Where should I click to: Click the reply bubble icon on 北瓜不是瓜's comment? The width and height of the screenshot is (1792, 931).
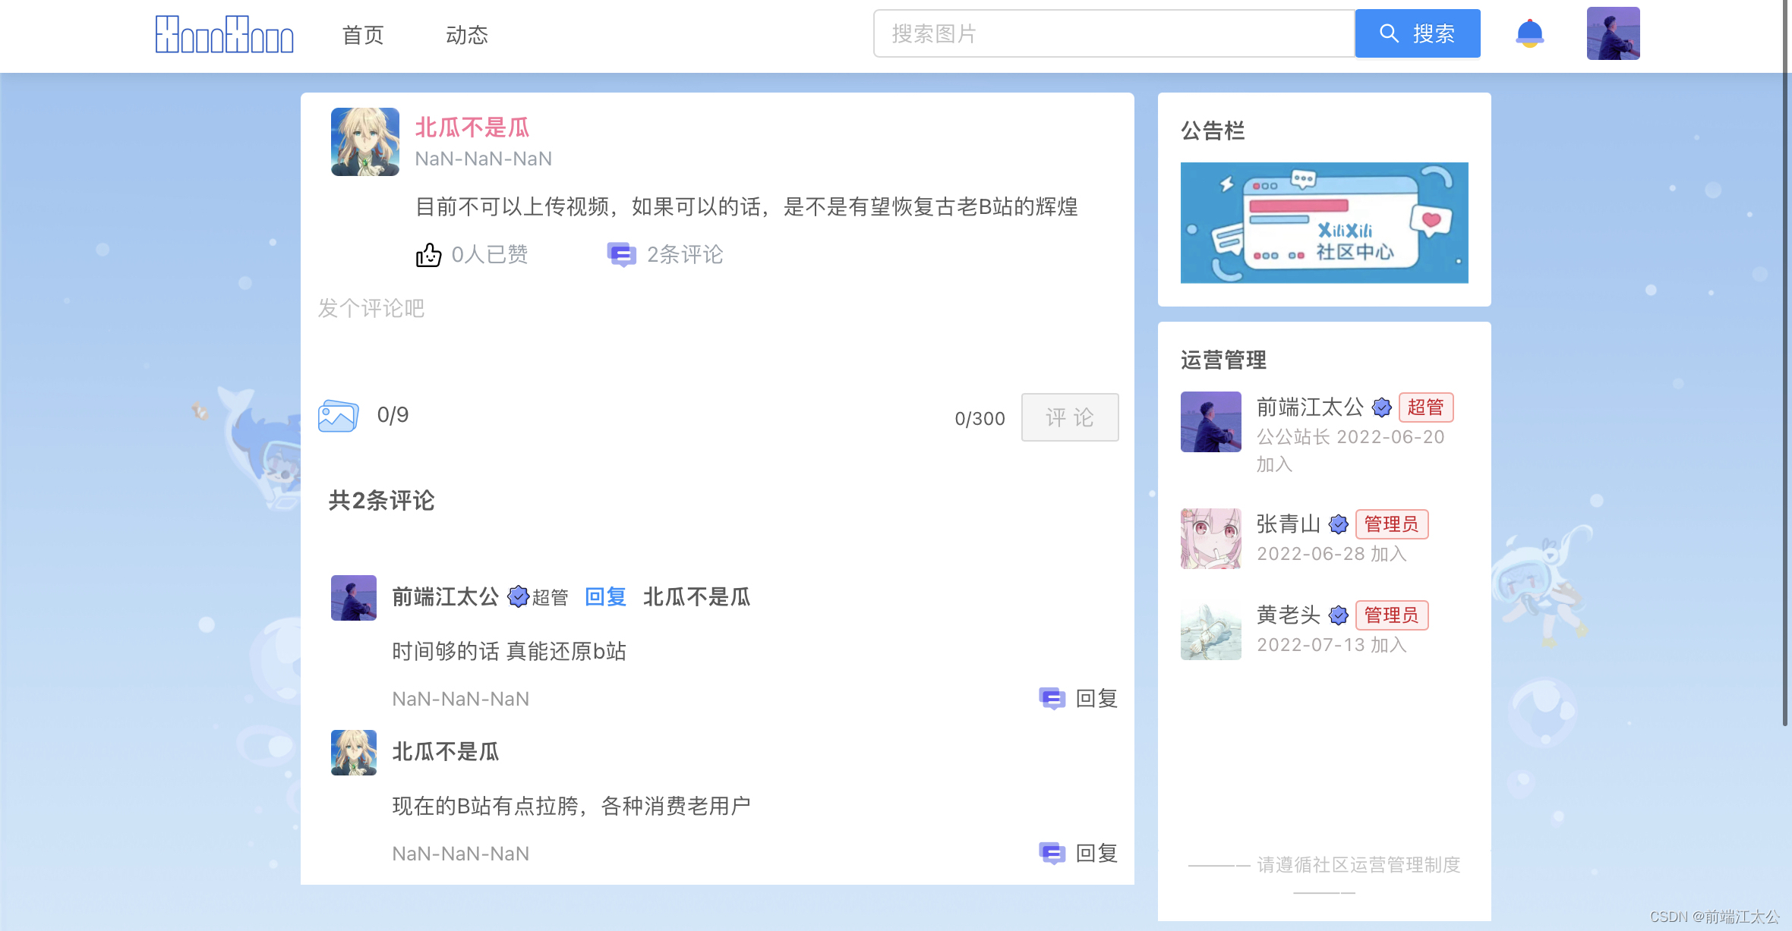[1052, 853]
